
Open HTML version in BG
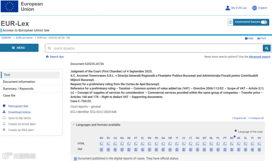click(102, 144)
